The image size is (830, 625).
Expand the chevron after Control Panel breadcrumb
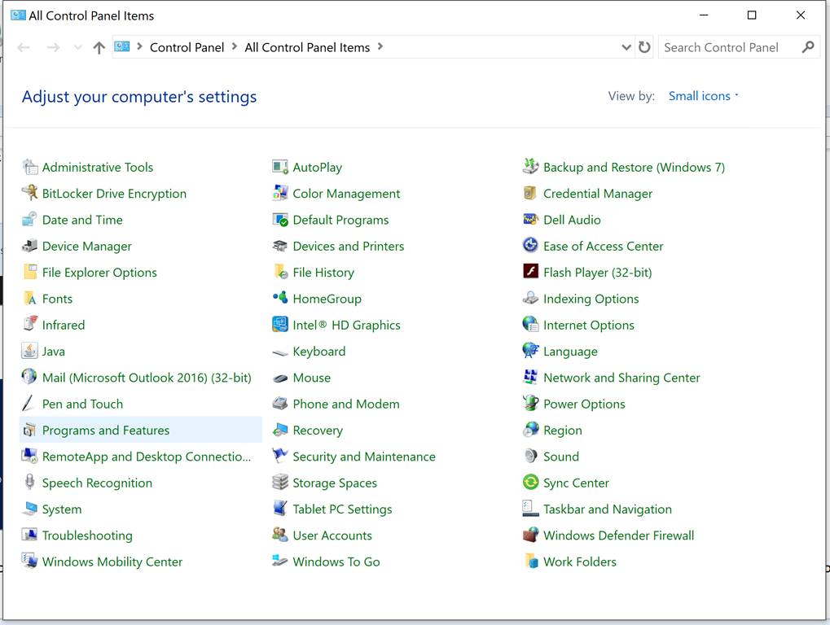235,46
